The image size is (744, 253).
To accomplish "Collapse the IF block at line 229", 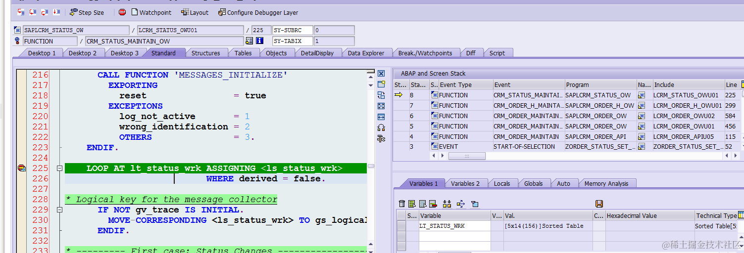I will coord(59,210).
